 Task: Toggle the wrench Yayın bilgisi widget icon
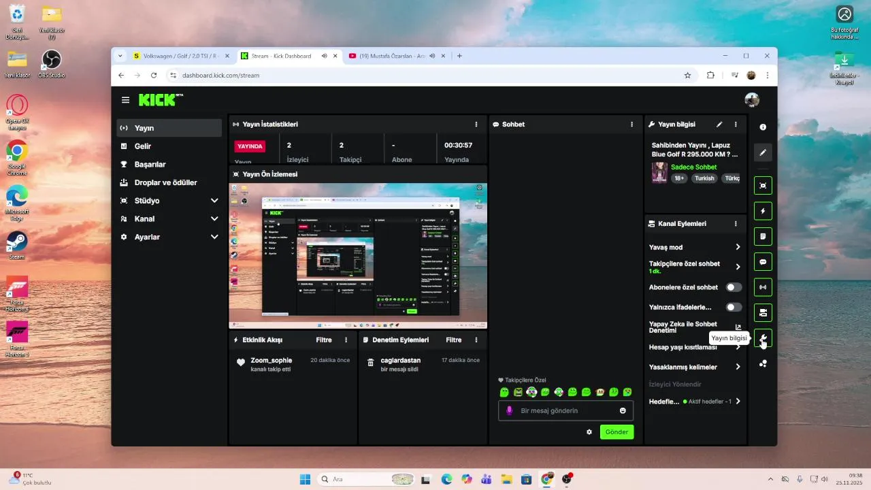(x=763, y=338)
